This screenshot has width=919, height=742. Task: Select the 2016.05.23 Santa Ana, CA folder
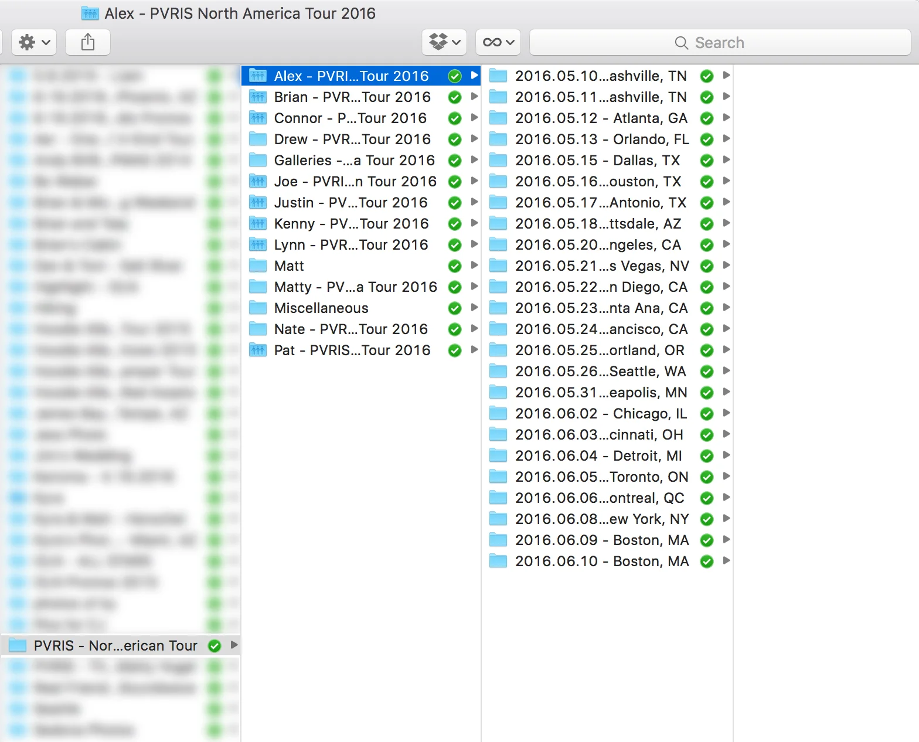607,308
